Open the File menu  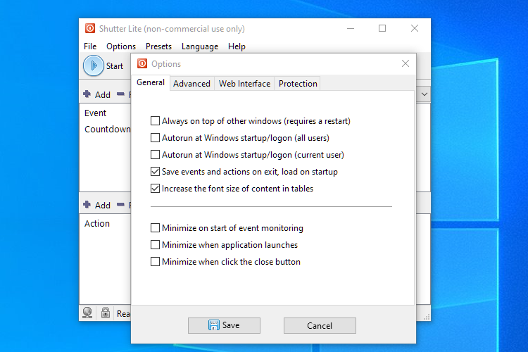tap(90, 46)
